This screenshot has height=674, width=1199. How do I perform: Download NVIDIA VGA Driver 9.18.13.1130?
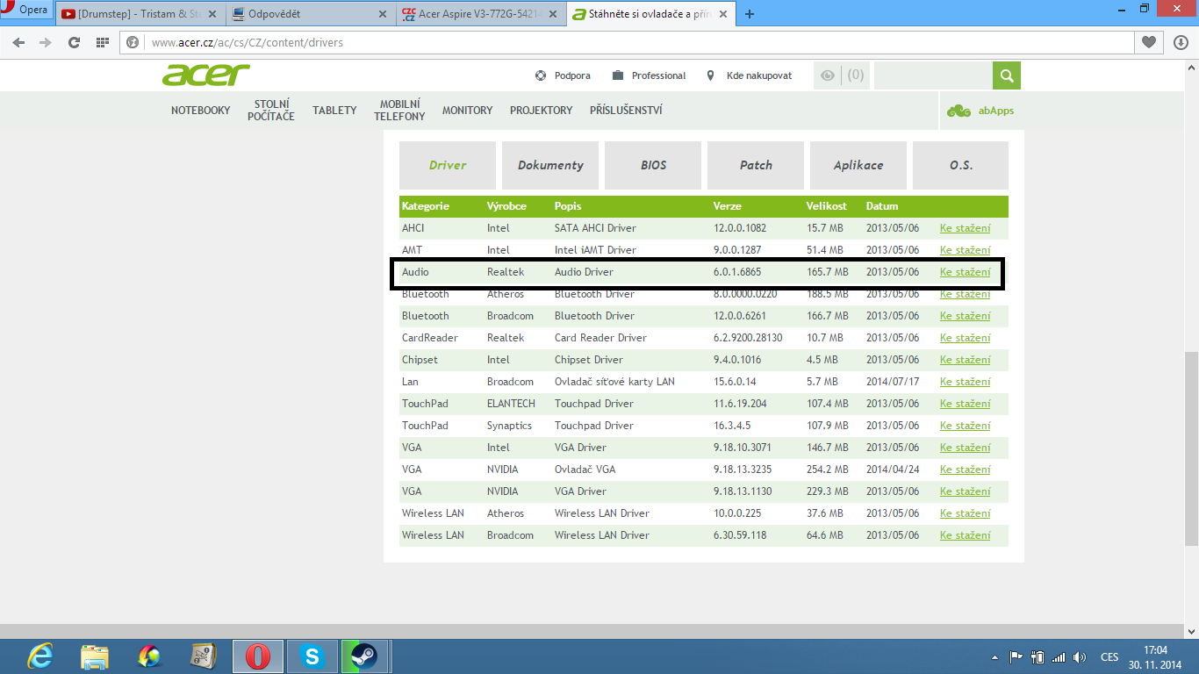click(965, 491)
